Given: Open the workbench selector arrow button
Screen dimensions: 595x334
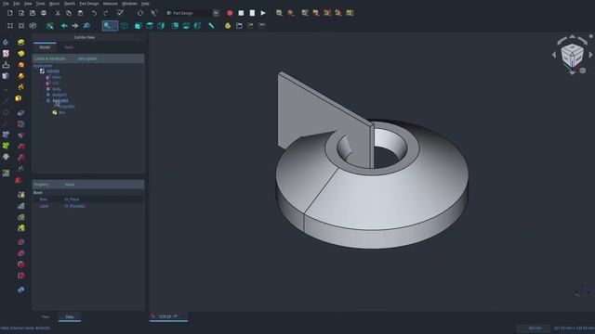Looking at the screenshot, I should coord(216,13).
